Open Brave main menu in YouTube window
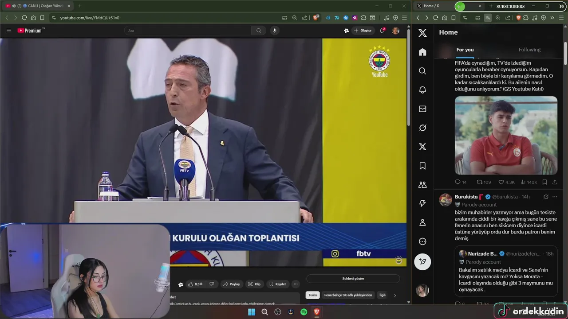 coord(404,18)
